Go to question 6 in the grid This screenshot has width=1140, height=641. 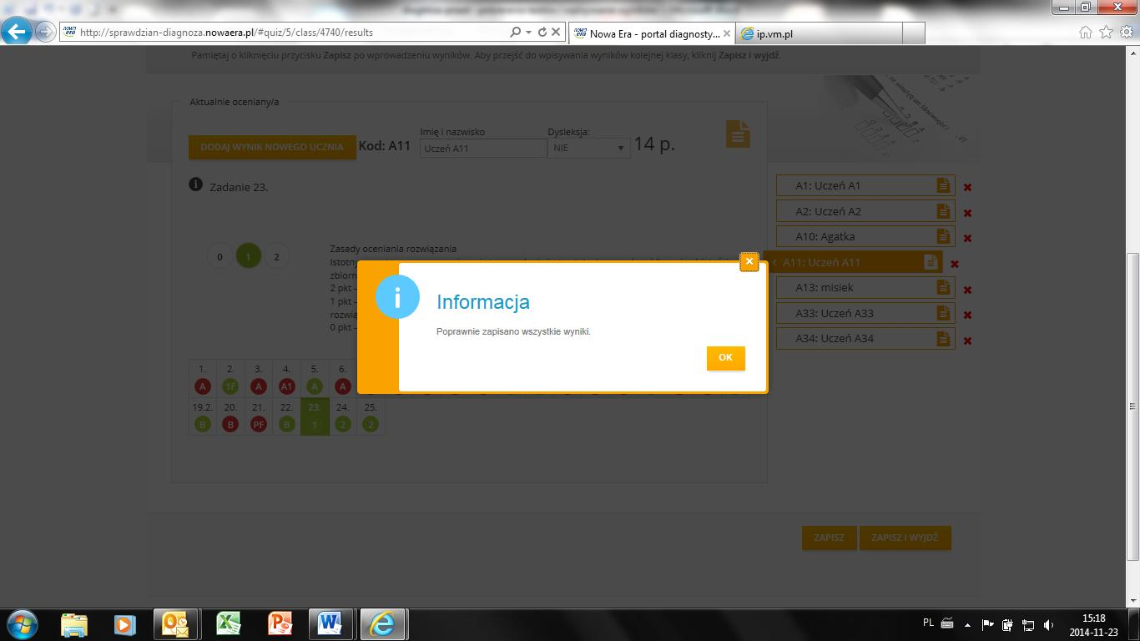coord(342,378)
